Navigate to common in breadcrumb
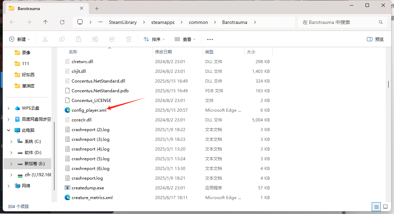 click(x=198, y=22)
